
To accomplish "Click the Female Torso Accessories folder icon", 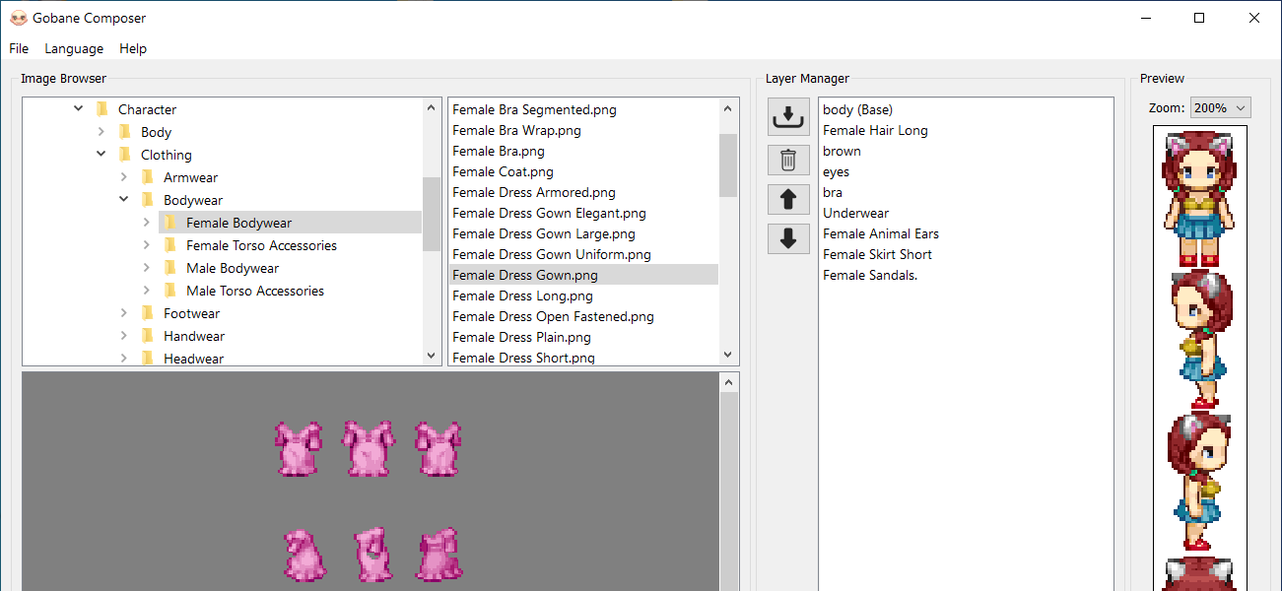I will pos(170,245).
